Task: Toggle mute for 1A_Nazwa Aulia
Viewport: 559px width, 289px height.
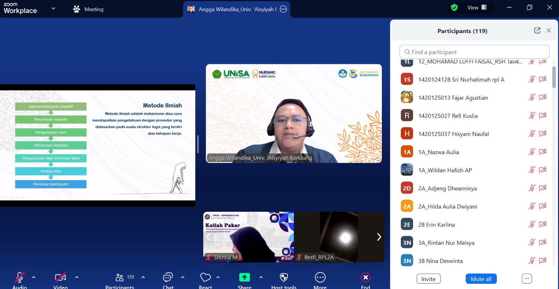Action: [x=531, y=152]
